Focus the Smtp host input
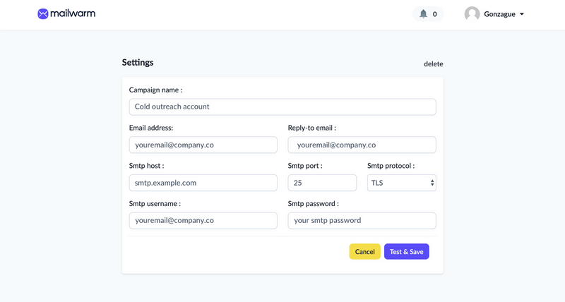Viewport: 565px width, 302px height. 203,183
